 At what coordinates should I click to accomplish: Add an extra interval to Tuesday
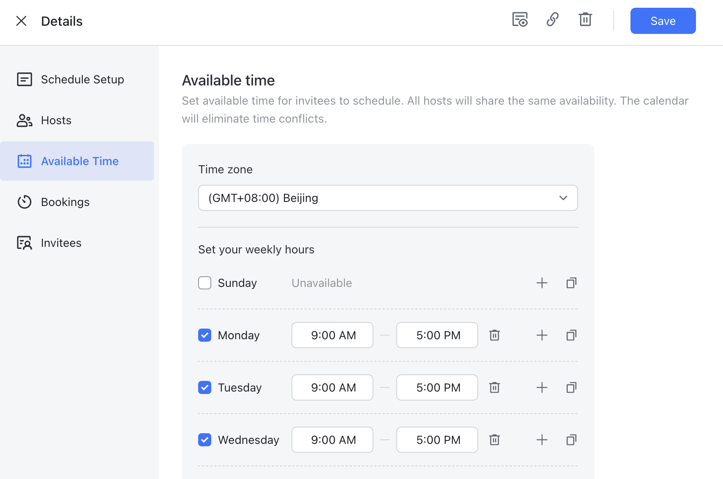click(x=542, y=387)
